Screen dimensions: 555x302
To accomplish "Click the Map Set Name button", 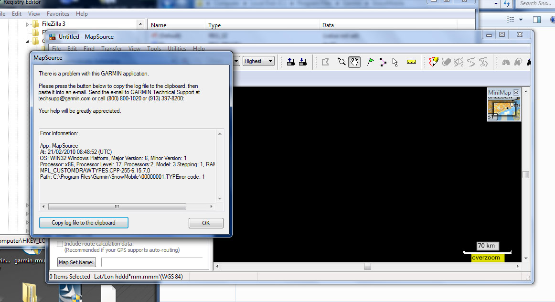I will tap(76, 262).
